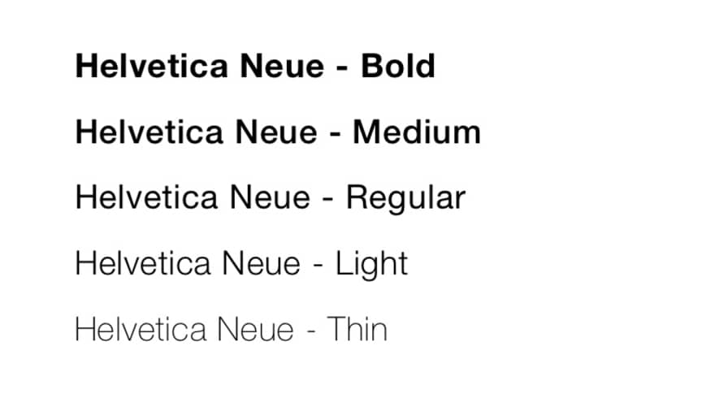Click the word "Medium" in second line
Image resolution: width=715 pixels, height=402 pixels.
coord(417,132)
